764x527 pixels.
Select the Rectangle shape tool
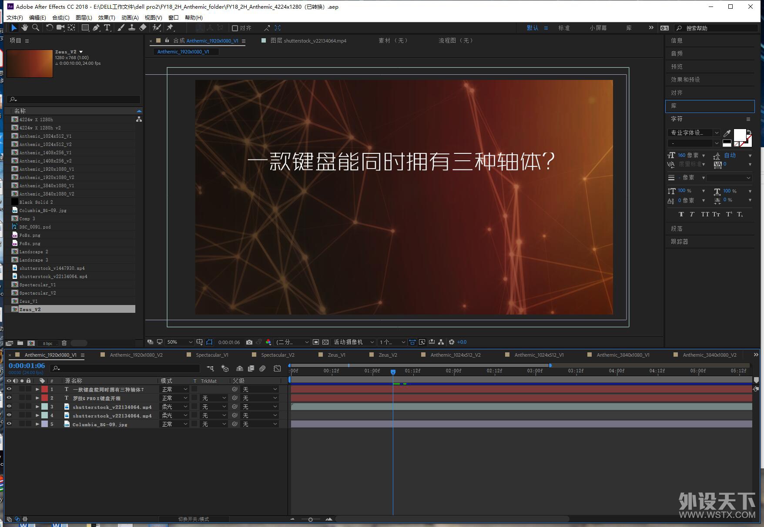pos(85,28)
